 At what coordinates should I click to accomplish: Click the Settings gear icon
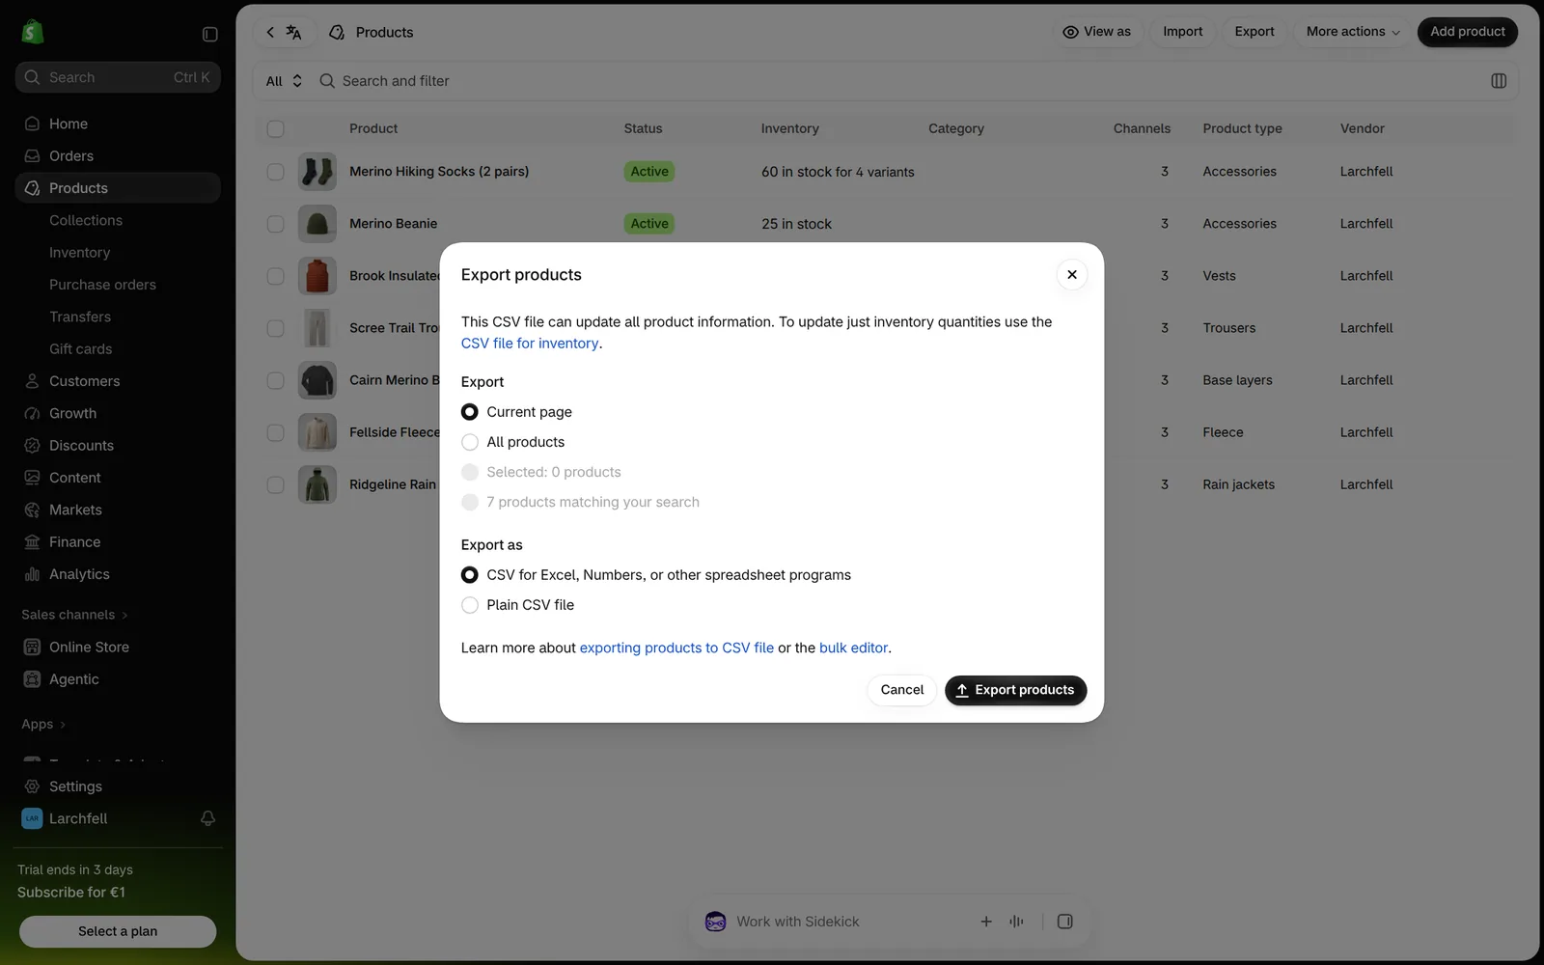(x=32, y=786)
